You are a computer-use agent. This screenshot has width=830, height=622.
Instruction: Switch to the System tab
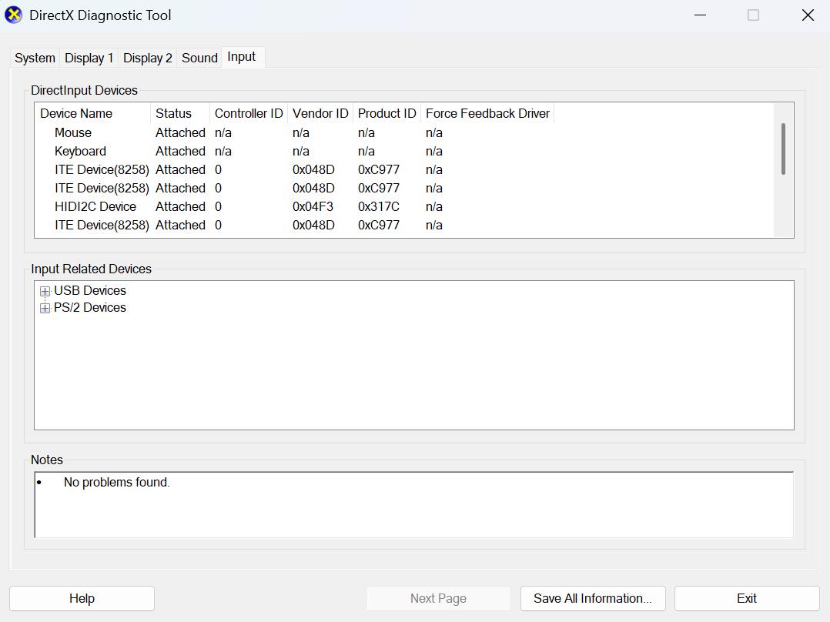coord(35,58)
